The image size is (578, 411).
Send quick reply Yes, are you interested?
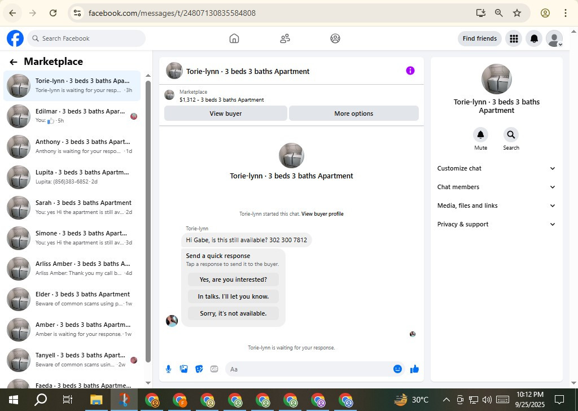pyautogui.click(x=233, y=279)
